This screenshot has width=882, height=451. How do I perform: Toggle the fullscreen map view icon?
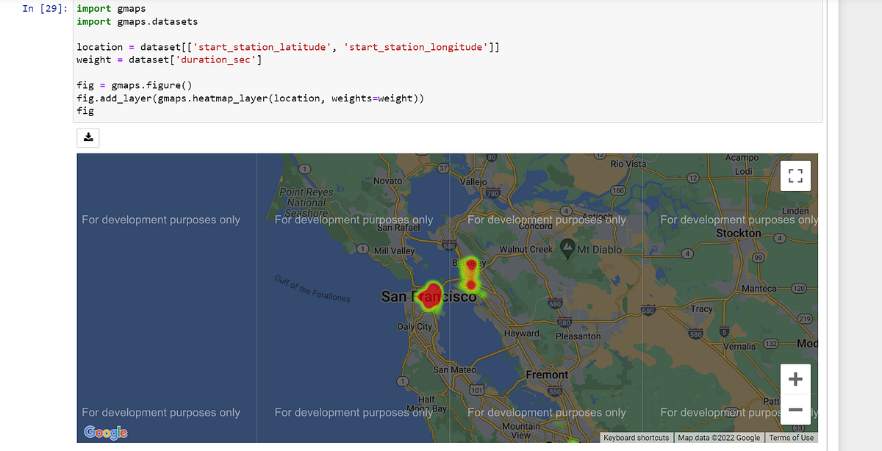(x=794, y=176)
